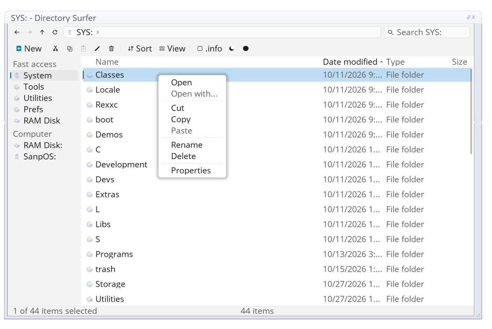Click the vertical scrollbar of the file list

[471, 111]
